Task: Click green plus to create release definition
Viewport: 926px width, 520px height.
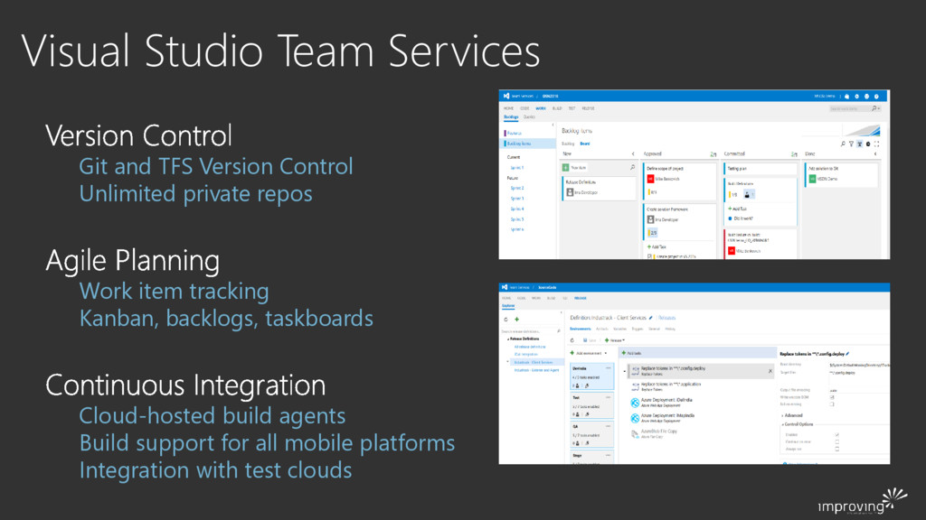Action: pyautogui.click(x=516, y=320)
